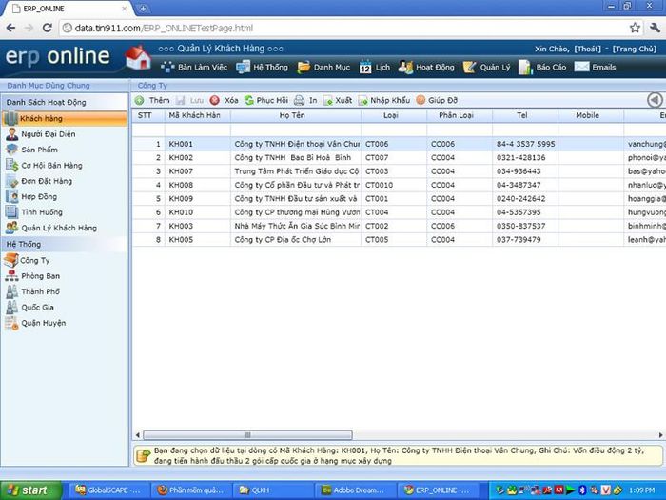Click the Thêm add icon in toolbar

139,100
